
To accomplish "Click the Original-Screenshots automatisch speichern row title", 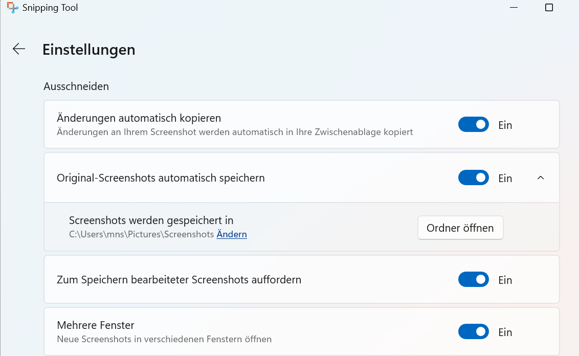I will click(x=161, y=178).
